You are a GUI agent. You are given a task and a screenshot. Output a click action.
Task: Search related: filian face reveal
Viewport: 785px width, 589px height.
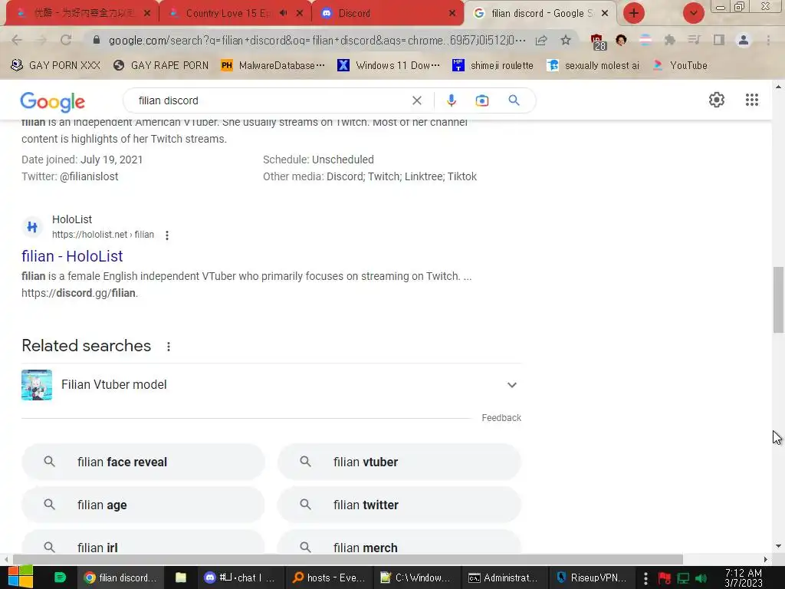point(143,462)
